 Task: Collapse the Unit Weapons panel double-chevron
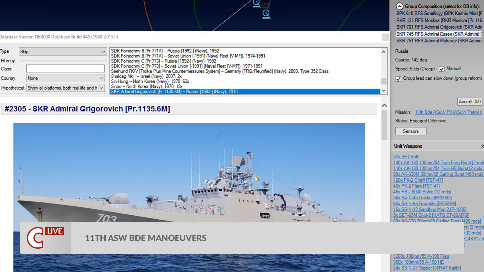(483, 146)
